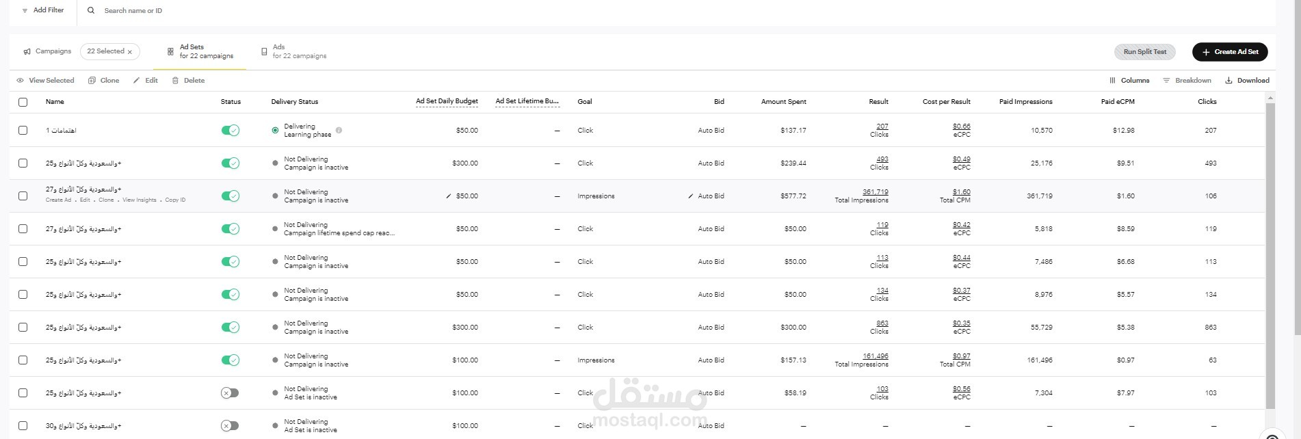The width and height of the screenshot is (1301, 439).
Task: Click Learning phase info icon
Action: tap(339, 130)
